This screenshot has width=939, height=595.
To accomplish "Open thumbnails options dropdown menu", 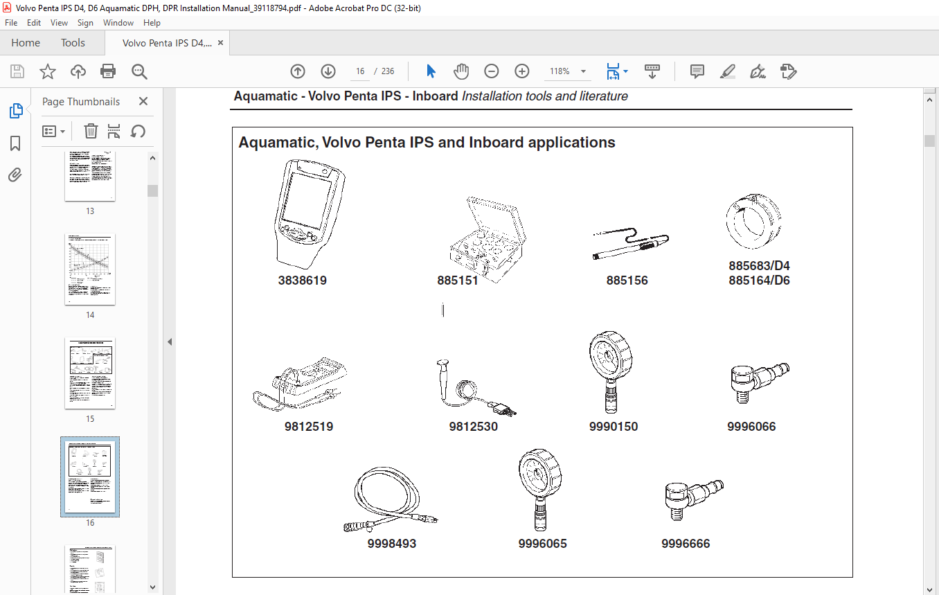I will coord(53,131).
